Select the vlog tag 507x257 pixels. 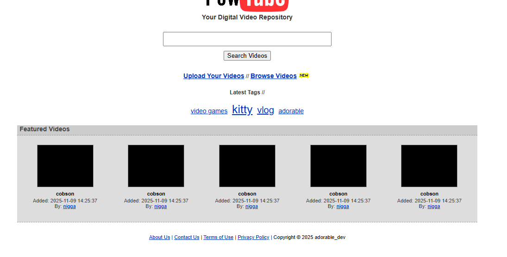coord(265,110)
